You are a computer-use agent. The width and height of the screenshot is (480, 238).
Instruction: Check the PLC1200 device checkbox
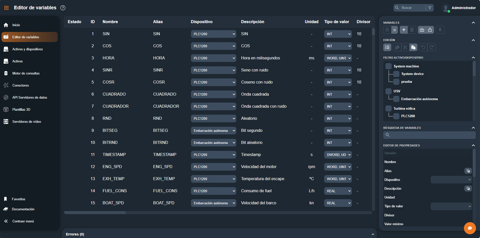click(396, 116)
